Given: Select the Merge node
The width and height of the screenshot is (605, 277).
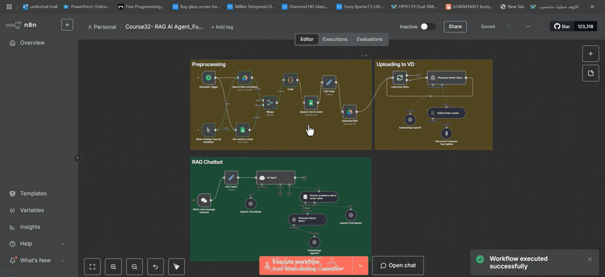Looking at the screenshot, I should (270, 103).
